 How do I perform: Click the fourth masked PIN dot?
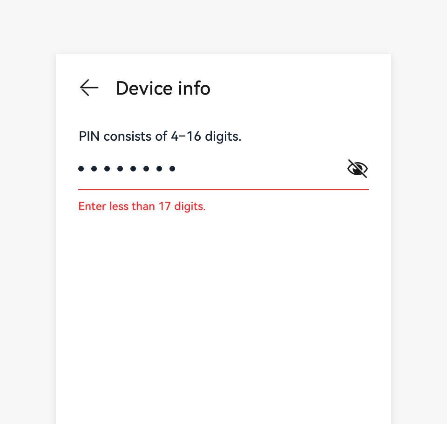coord(120,169)
